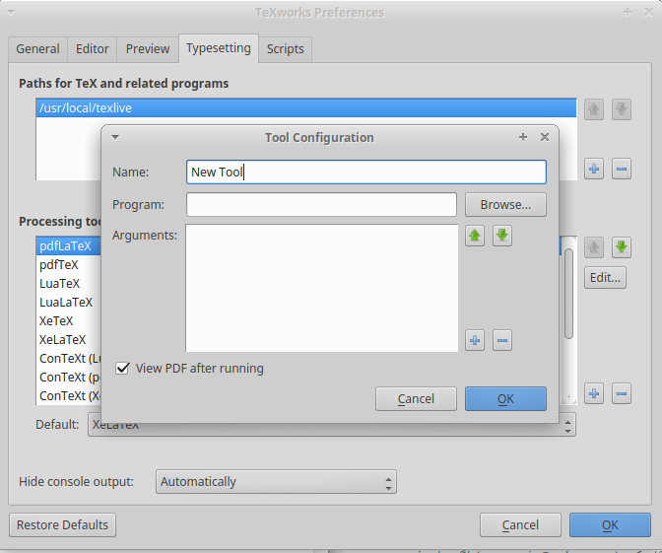Add a new TeX path entry
The image size is (662, 553).
pyautogui.click(x=594, y=170)
